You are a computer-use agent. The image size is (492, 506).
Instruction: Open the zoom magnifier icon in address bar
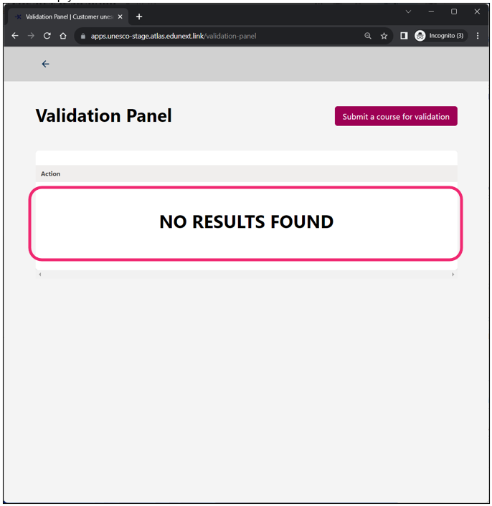click(x=368, y=36)
